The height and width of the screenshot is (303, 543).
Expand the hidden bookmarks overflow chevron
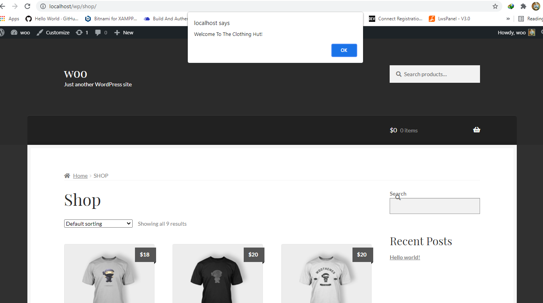click(508, 19)
